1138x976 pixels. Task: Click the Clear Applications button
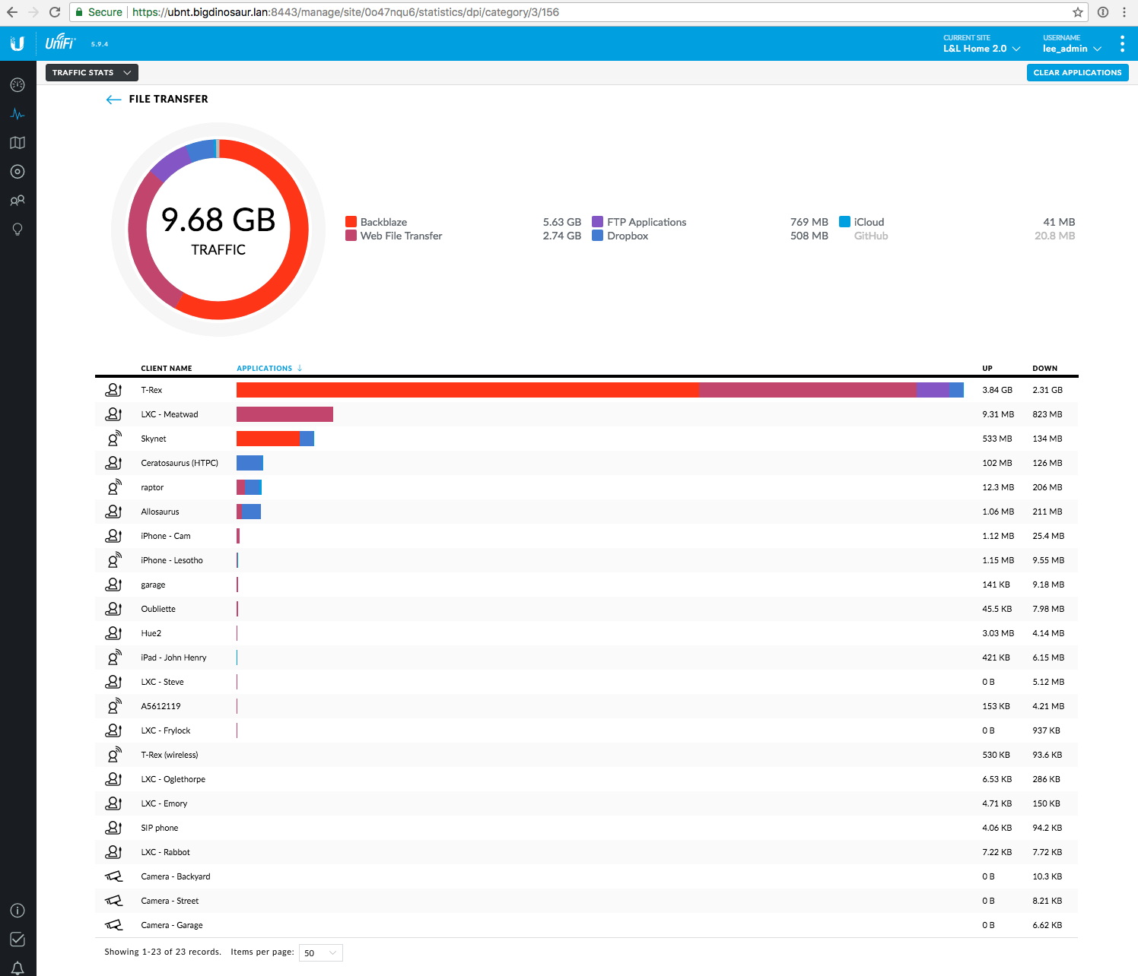click(x=1077, y=73)
